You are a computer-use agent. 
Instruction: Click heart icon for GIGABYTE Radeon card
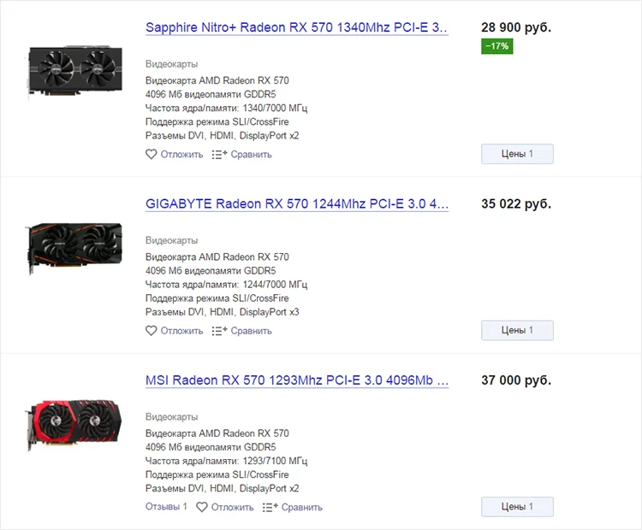151,331
